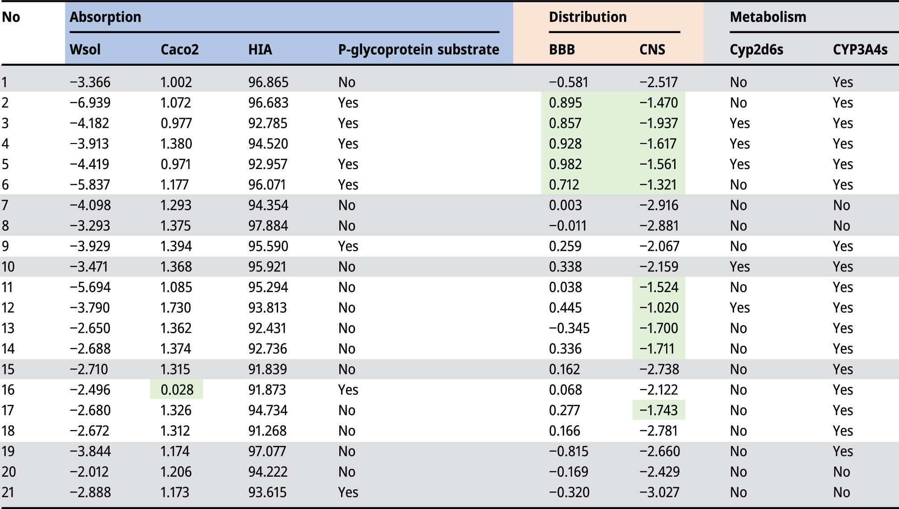Image resolution: width=899 pixels, height=509 pixels.
Task: Select the Wsol column header
Action: coord(85,49)
